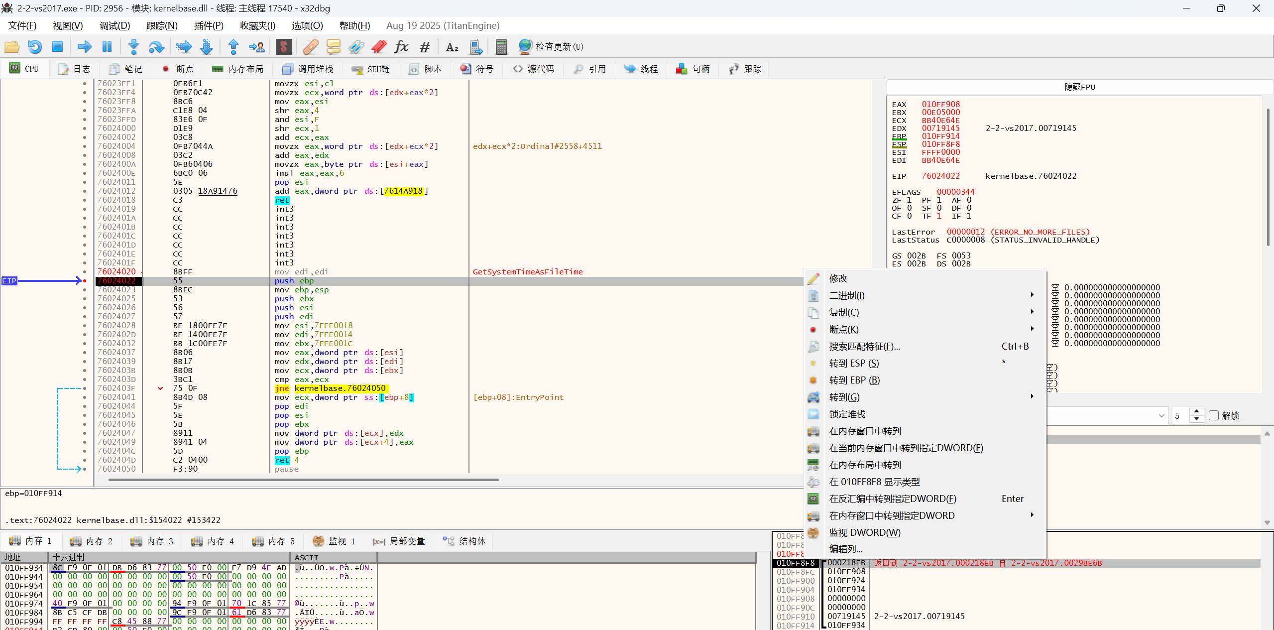Click the step into icon
Image resolution: width=1274 pixels, height=630 pixels.
pyautogui.click(x=133, y=47)
